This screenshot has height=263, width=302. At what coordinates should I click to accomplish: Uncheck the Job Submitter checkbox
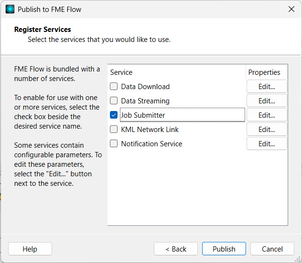click(x=114, y=115)
